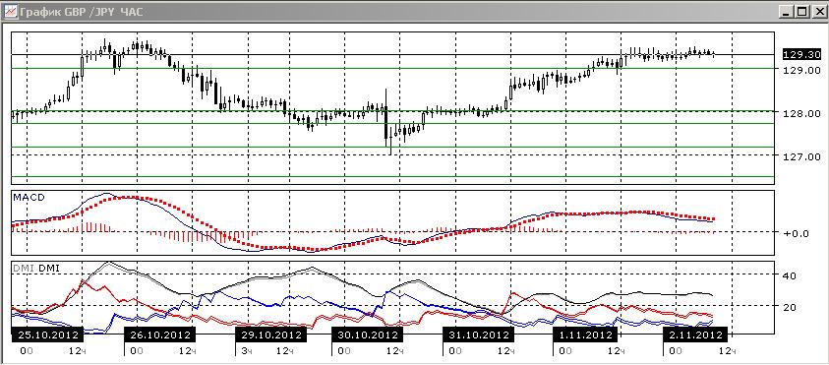Select the grey DMI indicator label

point(24,269)
